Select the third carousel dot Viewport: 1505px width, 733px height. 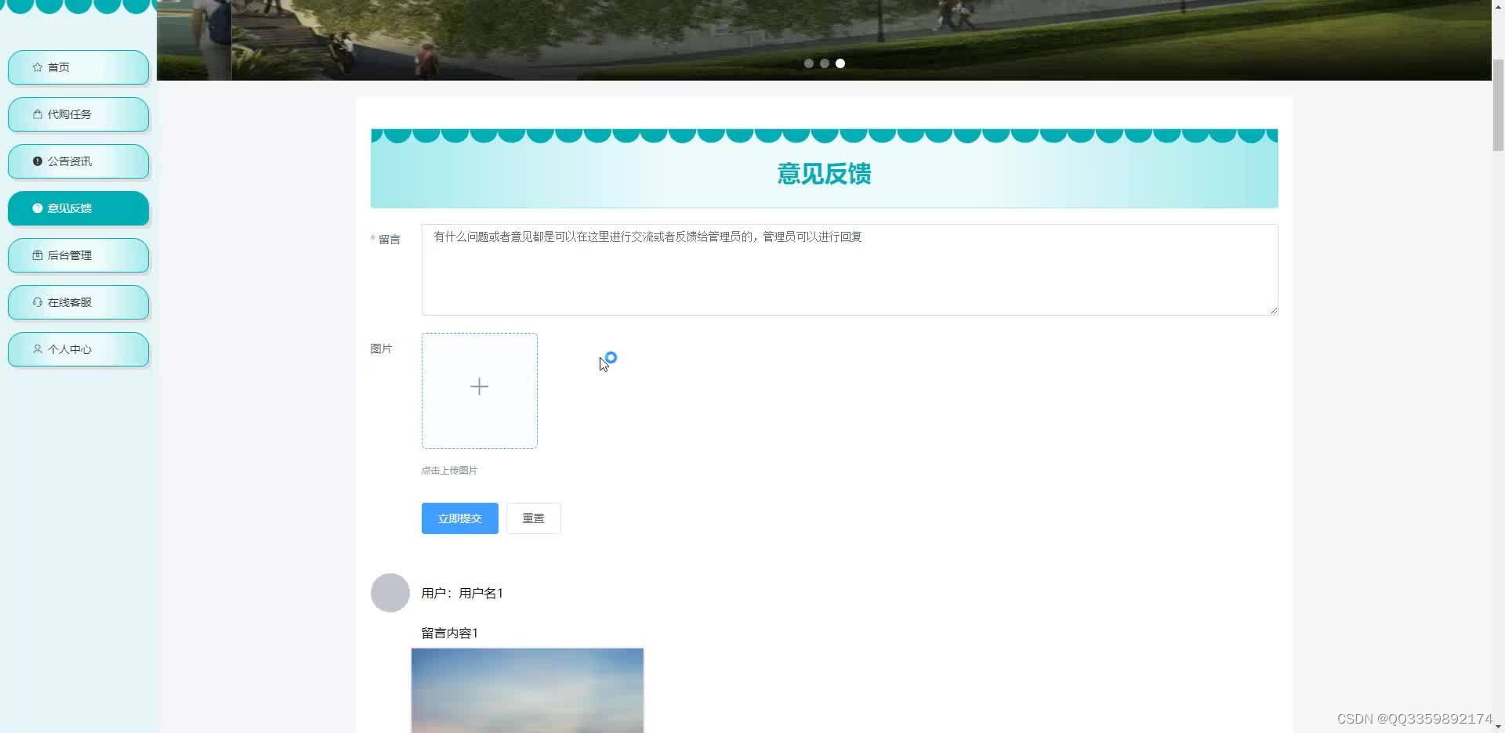point(840,63)
